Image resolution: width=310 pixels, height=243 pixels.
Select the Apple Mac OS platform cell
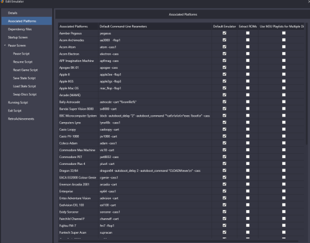pyautogui.click(x=78, y=88)
